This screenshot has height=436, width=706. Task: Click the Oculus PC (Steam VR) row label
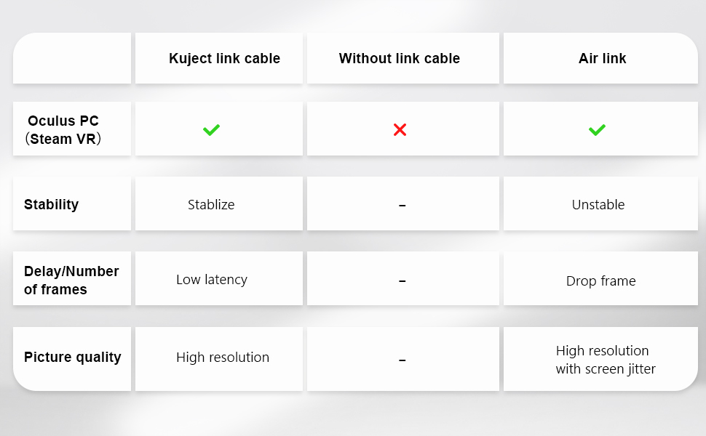[x=63, y=130]
